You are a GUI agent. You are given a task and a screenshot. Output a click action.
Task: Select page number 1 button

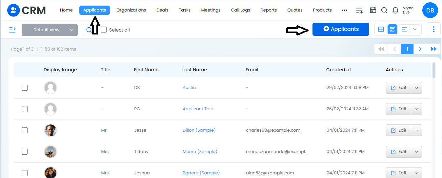(407, 49)
